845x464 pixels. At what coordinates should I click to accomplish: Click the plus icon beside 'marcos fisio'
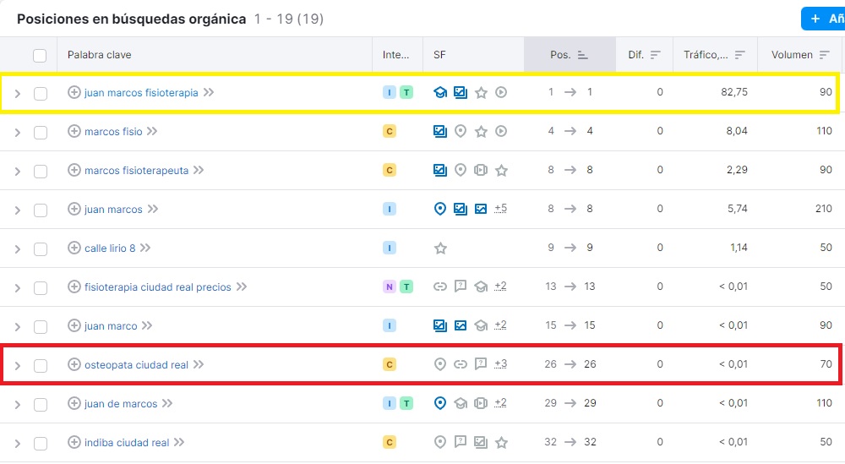[x=74, y=132]
